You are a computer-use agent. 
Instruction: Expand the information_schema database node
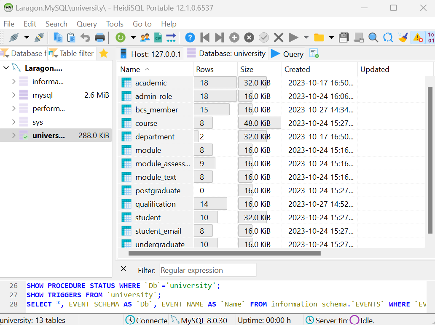pos(13,81)
